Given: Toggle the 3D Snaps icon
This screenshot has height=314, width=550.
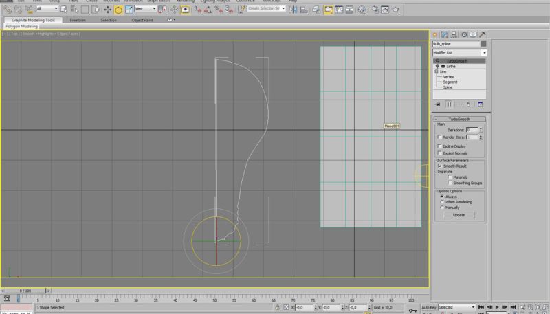Looking at the screenshot, I should click(197, 10).
